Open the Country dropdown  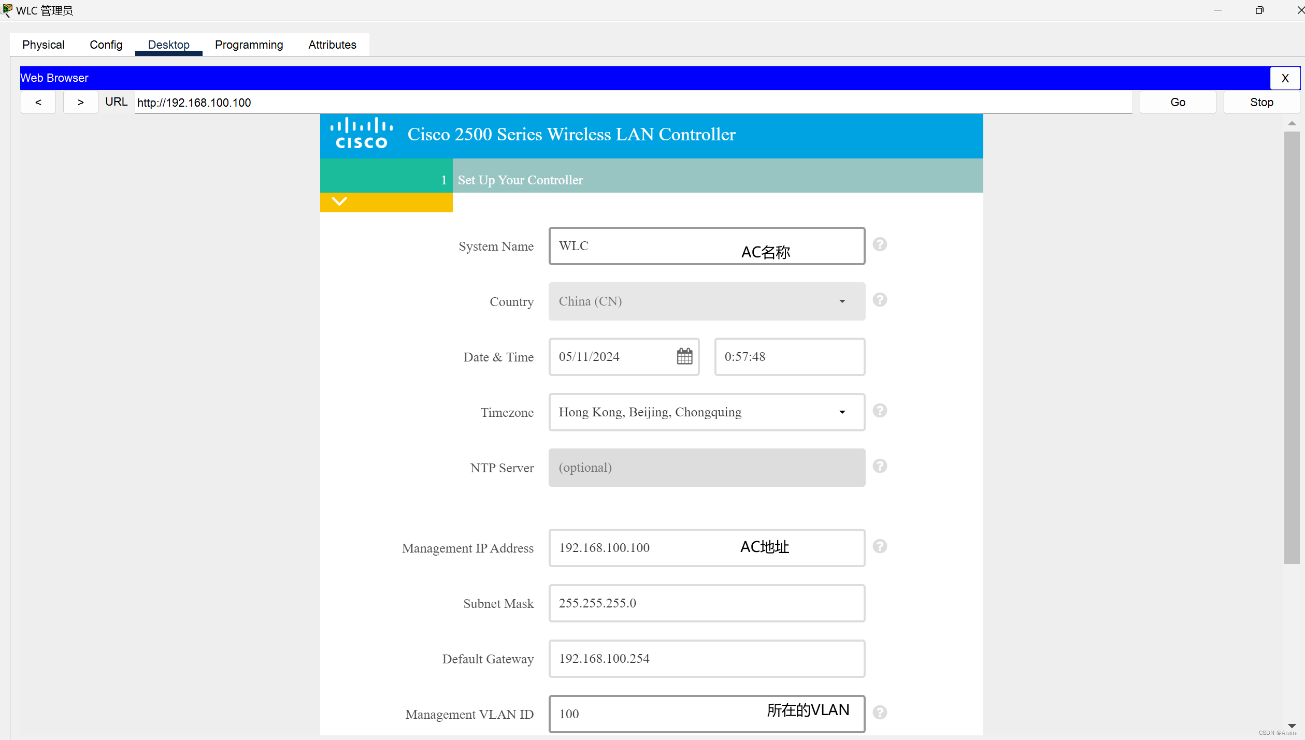click(842, 301)
